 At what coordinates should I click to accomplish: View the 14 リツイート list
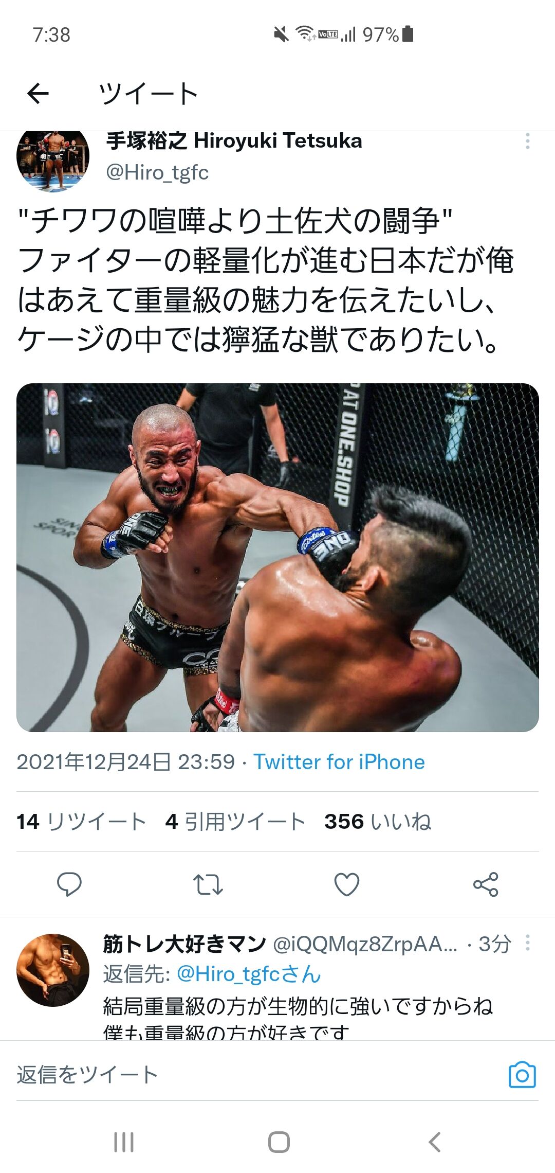81,822
